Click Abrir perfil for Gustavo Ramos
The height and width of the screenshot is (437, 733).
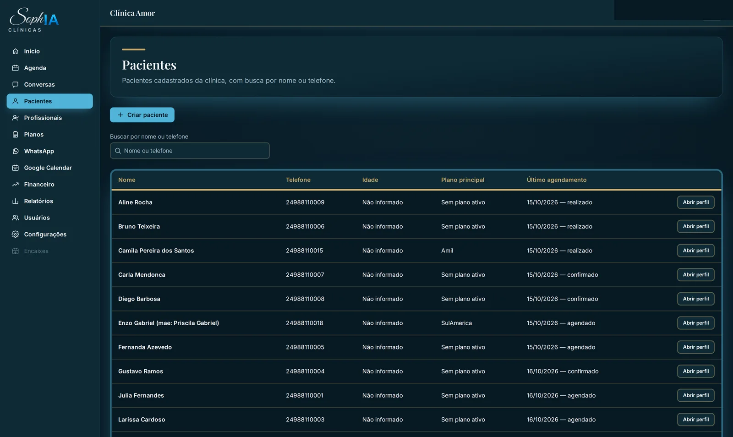[x=695, y=371]
